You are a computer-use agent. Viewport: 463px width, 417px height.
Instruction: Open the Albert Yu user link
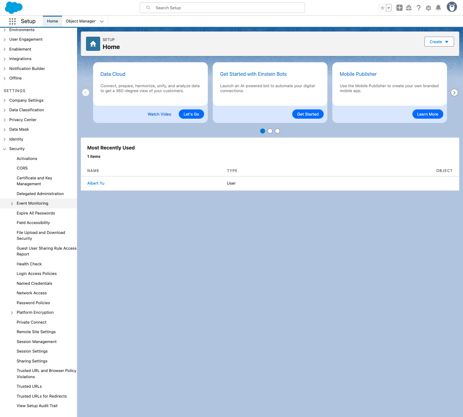coord(96,183)
